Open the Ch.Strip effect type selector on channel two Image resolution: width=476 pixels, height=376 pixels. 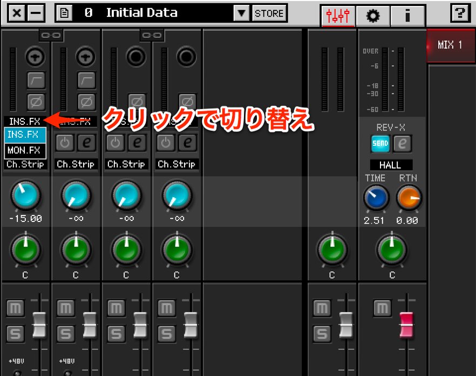(x=76, y=164)
